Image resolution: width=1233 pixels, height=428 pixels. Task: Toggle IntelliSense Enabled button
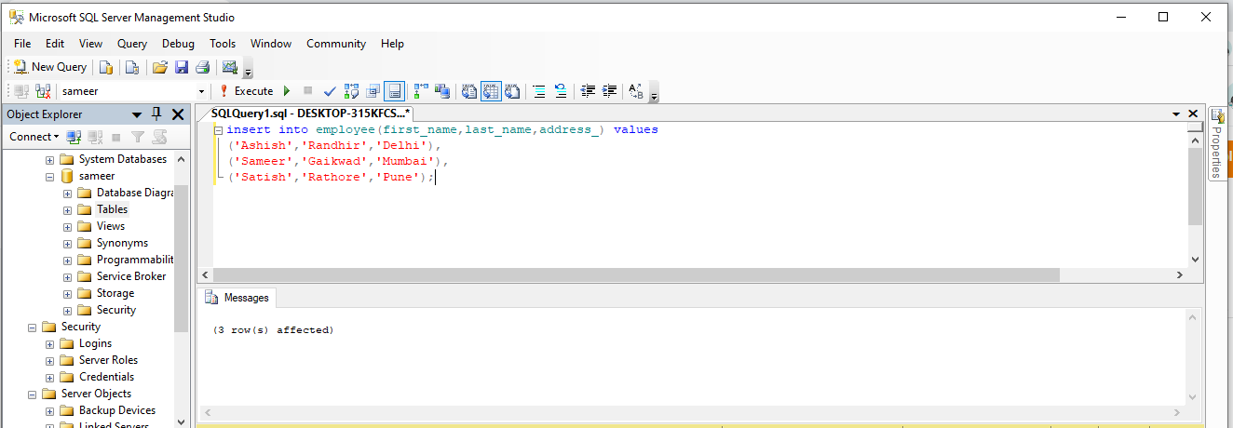394,91
